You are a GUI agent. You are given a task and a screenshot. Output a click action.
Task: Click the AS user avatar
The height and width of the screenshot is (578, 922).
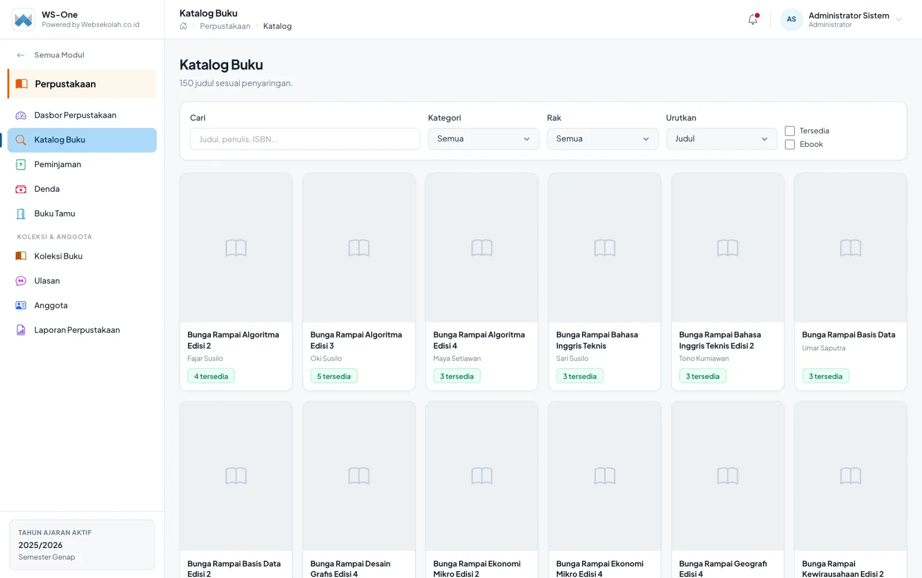coord(791,20)
